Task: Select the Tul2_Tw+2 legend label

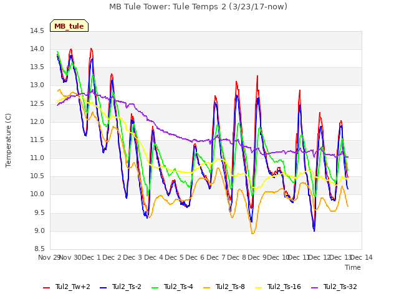Action: 73,287
